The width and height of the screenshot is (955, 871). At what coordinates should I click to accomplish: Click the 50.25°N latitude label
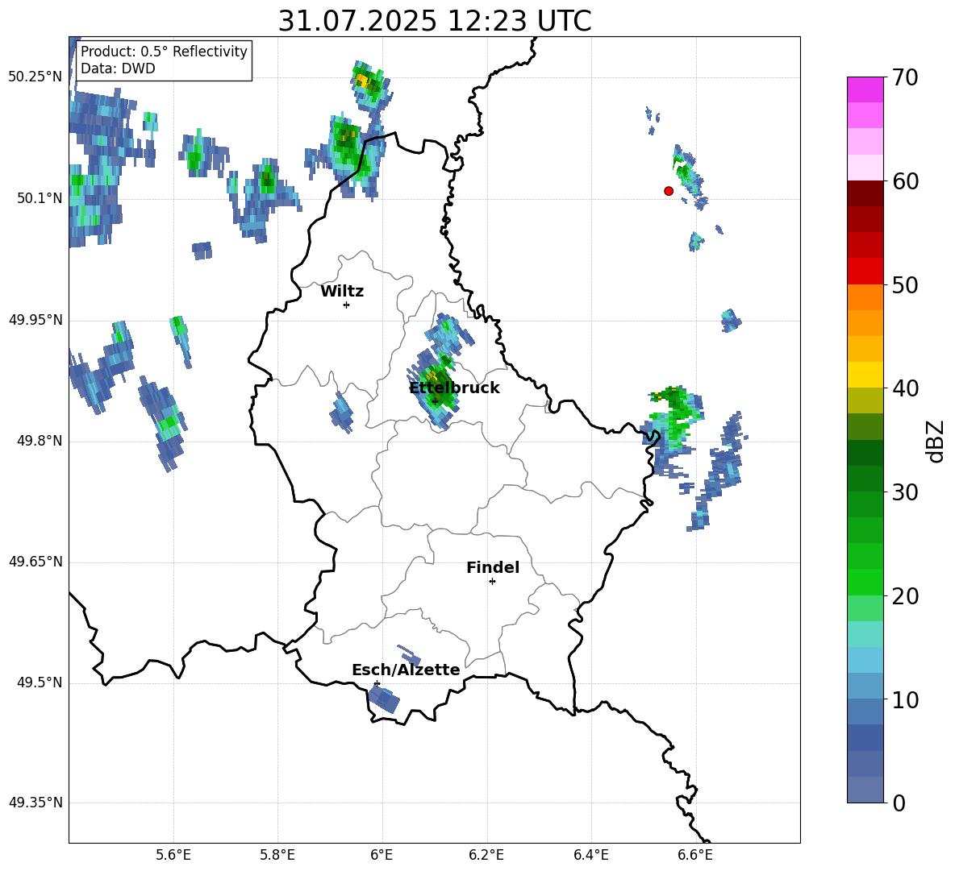pyautogui.click(x=35, y=77)
